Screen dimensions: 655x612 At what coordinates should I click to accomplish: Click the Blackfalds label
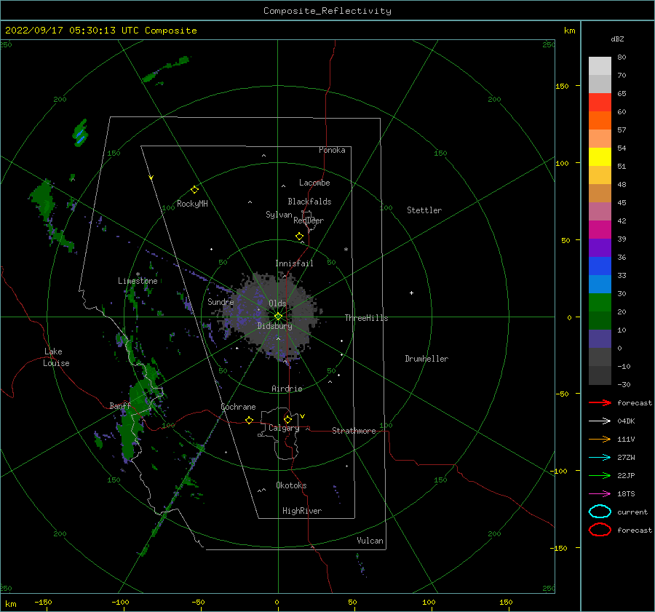coord(309,202)
